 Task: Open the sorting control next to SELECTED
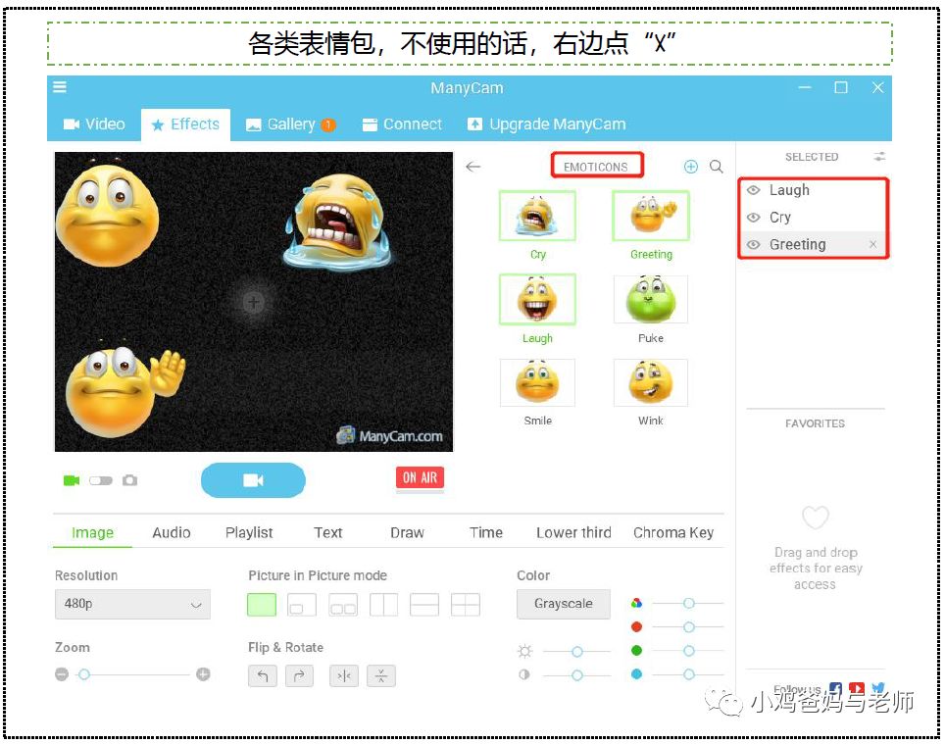[x=879, y=156]
